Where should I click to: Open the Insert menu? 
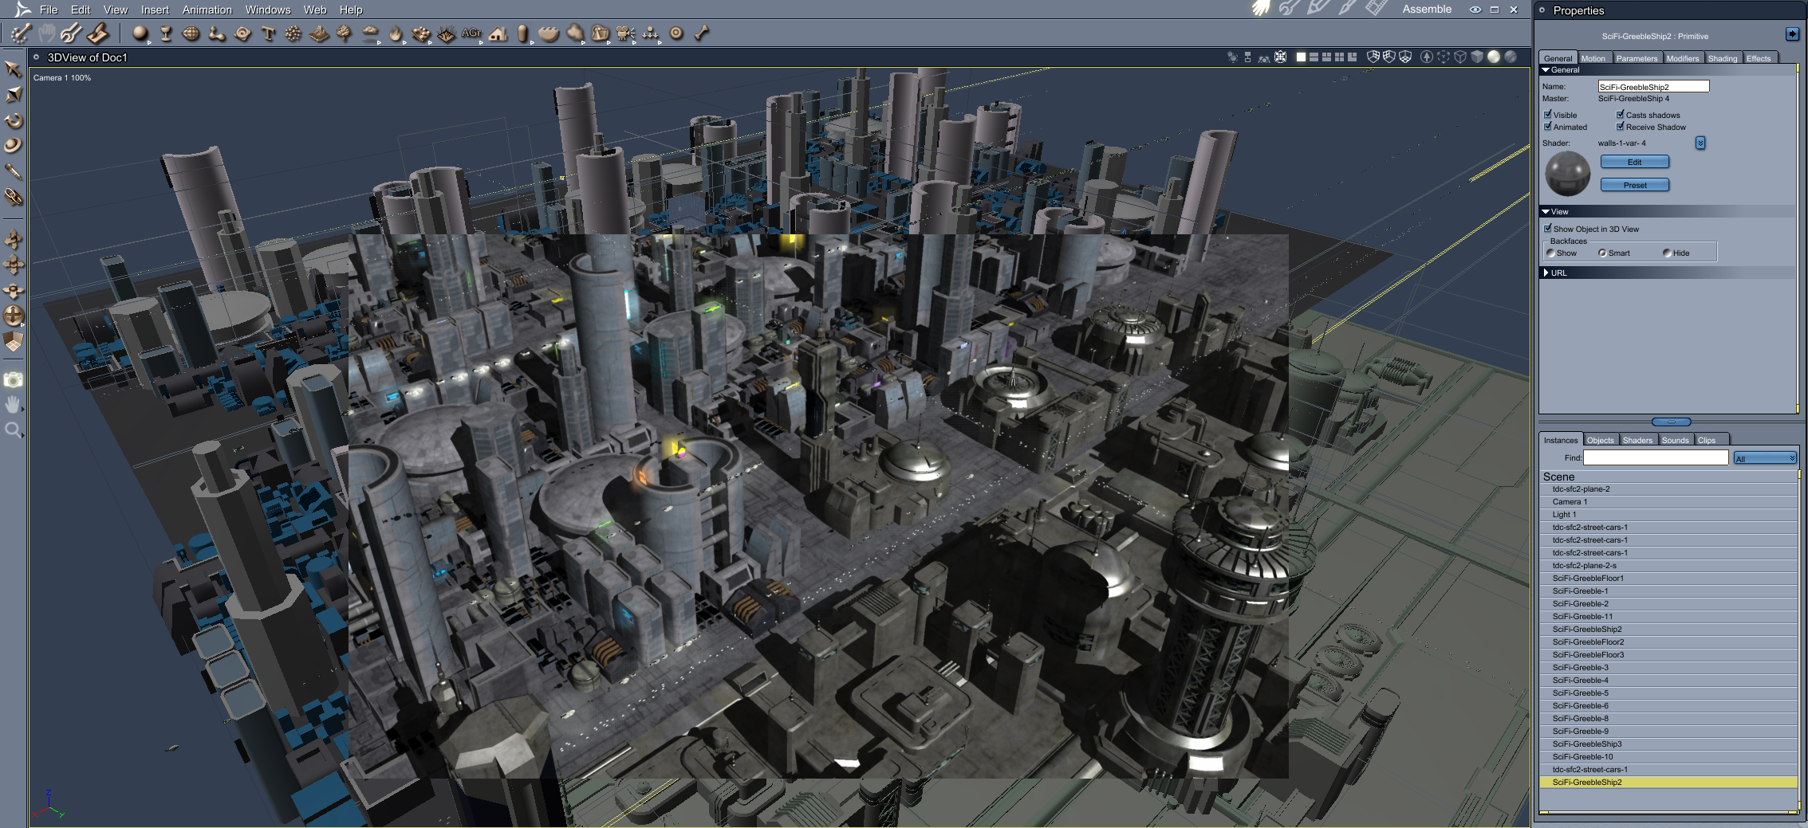155,10
